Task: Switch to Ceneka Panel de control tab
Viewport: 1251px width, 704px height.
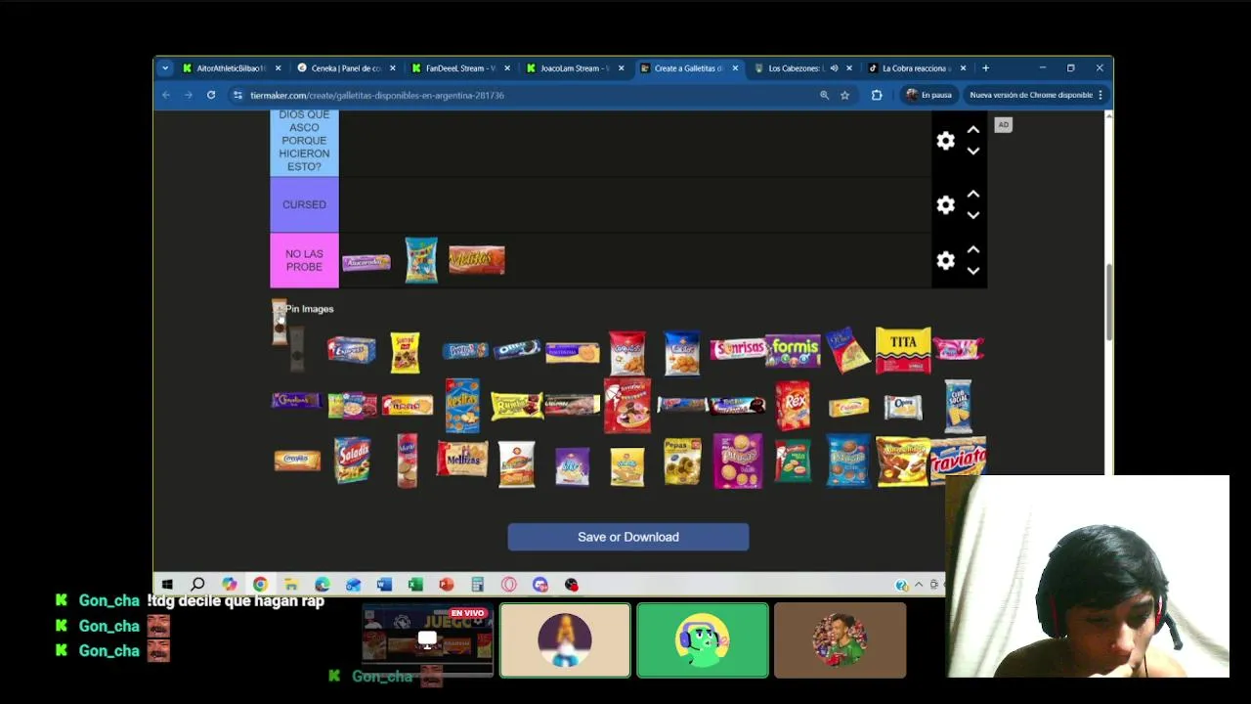Action: coord(346,68)
